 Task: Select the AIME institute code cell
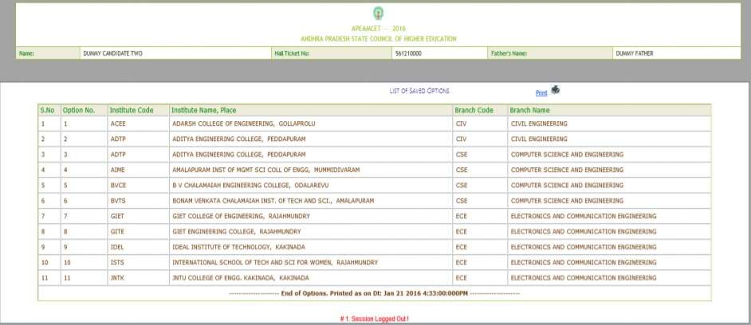[x=117, y=170]
